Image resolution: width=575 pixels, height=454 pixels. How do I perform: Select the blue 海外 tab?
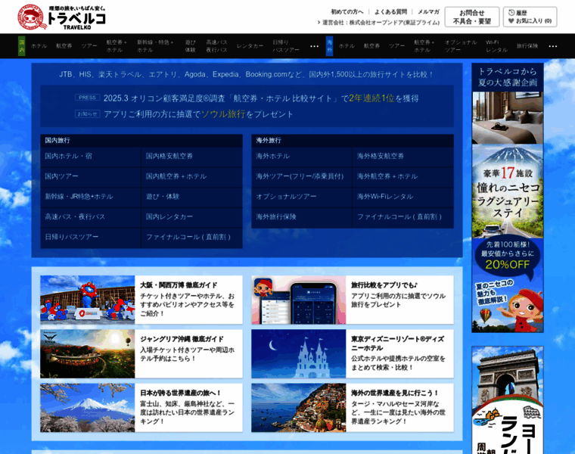[x=329, y=46]
